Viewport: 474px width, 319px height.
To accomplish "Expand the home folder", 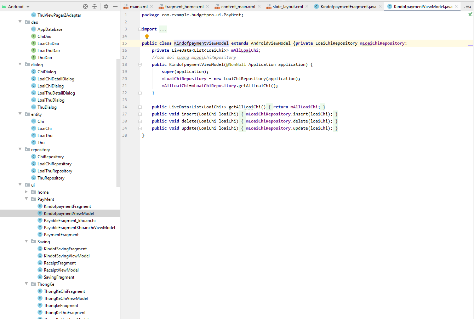I will coord(27,192).
